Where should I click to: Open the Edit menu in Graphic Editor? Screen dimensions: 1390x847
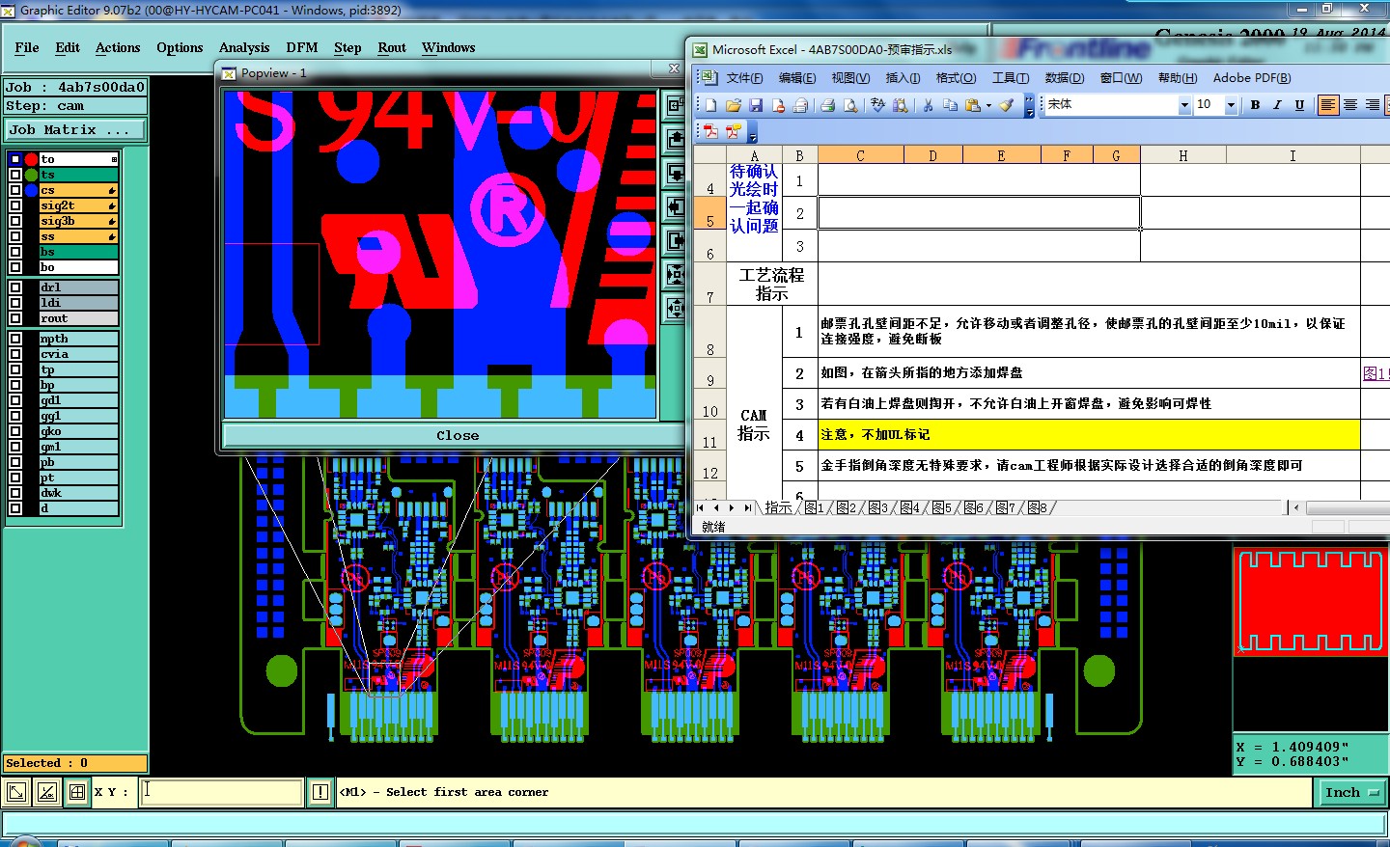[x=68, y=47]
